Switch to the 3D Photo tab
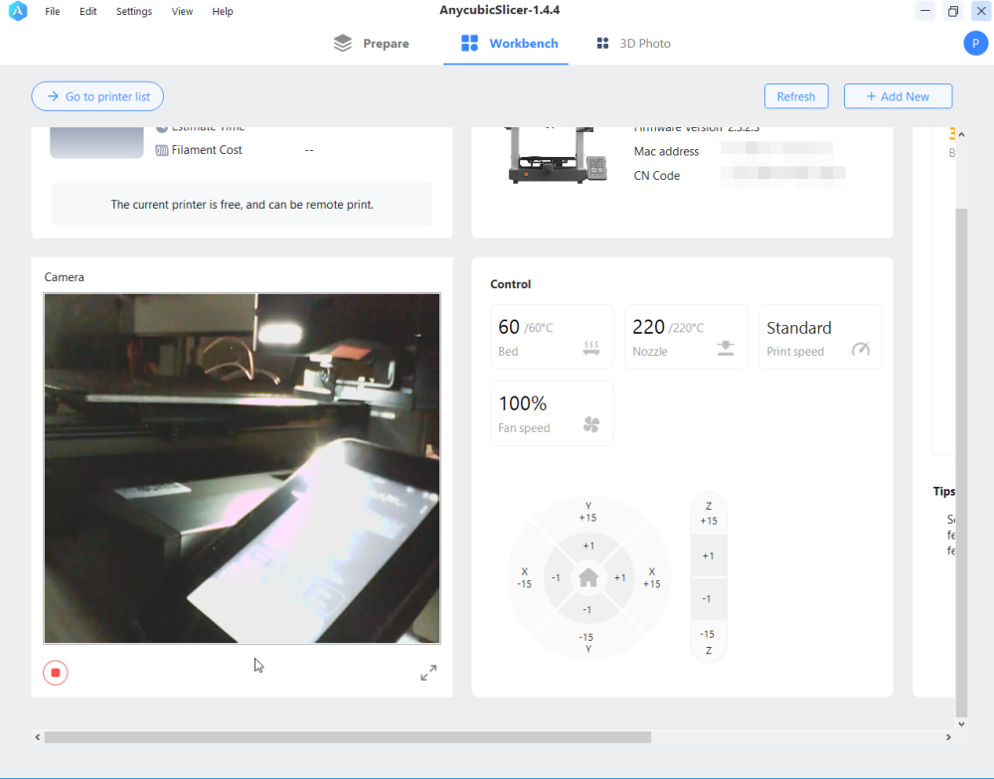The width and height of the screenshot is (994, 779). (x=633, y=43)
